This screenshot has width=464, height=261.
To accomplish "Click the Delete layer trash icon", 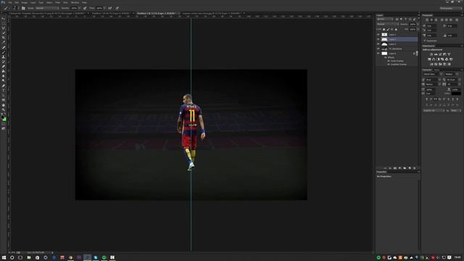I will [414, 168].
